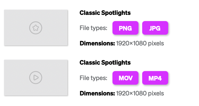Viewport: 199px width, 106px height.
Task: Open the image Classic Spotlights thumbnail with star
Action: coord(36,28)
